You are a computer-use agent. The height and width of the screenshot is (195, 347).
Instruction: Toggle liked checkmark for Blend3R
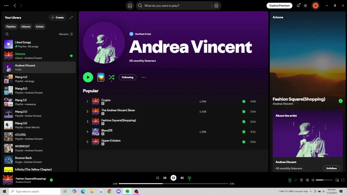click(244, 132)
